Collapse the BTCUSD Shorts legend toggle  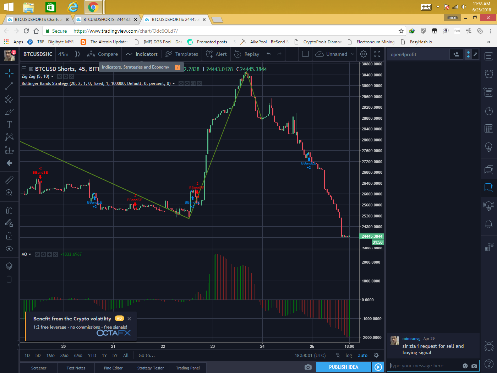(x=24, y=69)
